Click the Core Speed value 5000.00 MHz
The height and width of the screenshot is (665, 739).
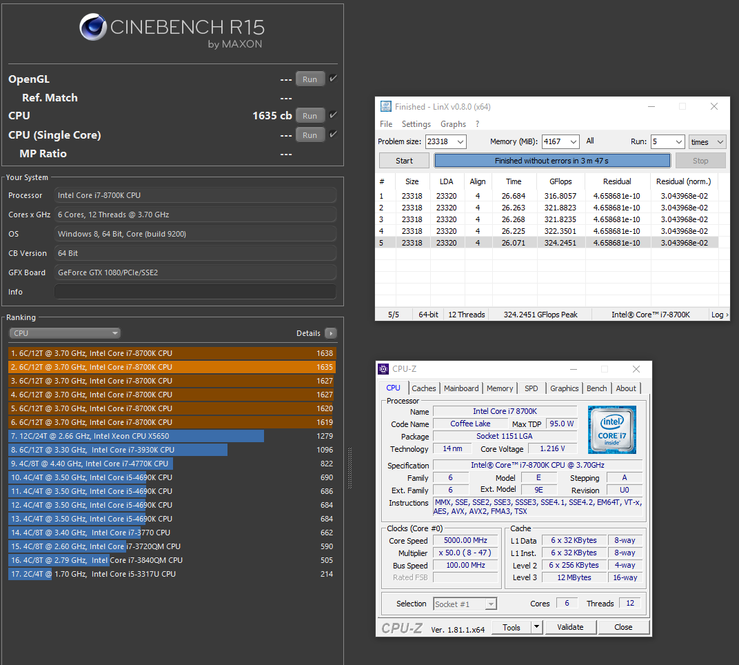point(465,541)
